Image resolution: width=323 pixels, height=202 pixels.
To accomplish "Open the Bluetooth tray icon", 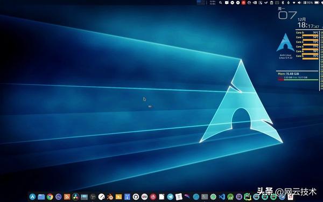I will pyautogui.click(x=283, y=3).
